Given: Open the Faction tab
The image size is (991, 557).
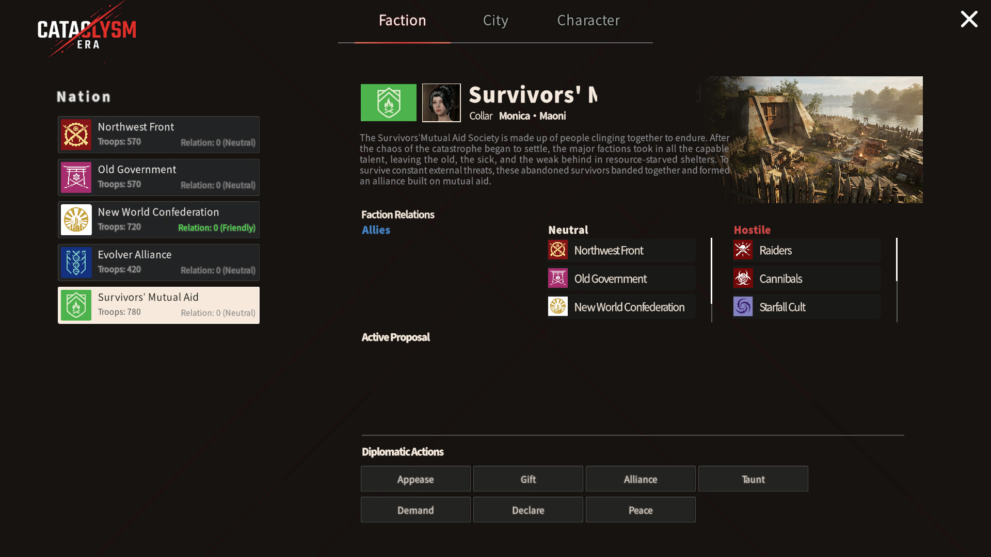Looking at the screenshot, I should click(403, 21).
